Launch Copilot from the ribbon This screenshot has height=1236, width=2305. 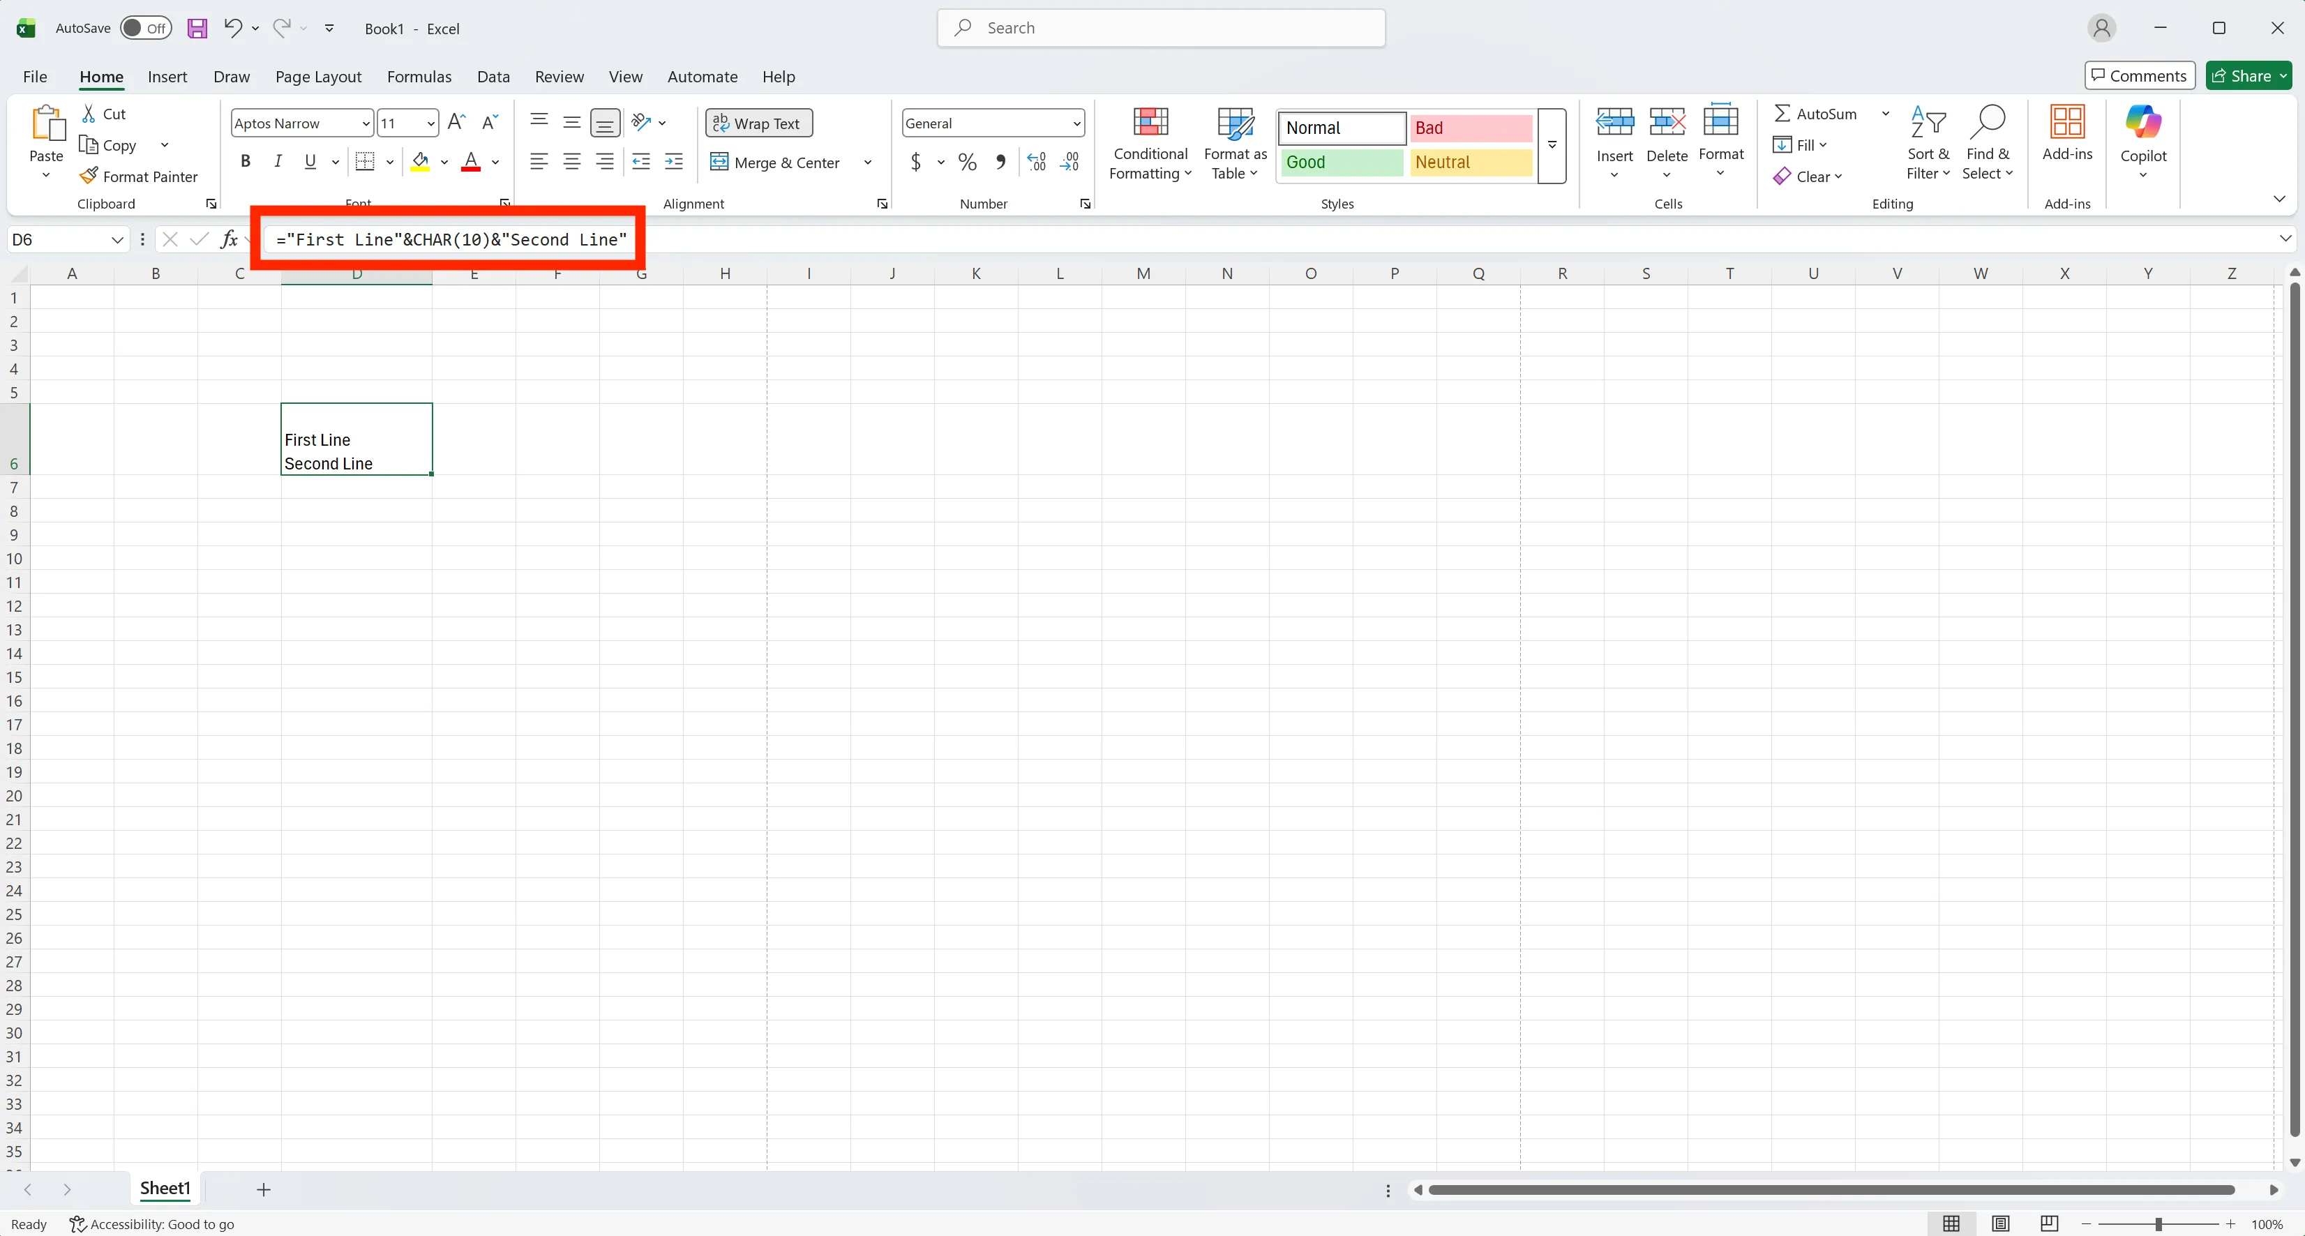coord(2144,143)
